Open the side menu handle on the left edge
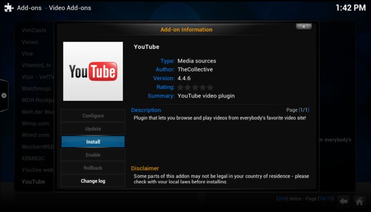The image size is (371, 212). 4,95
